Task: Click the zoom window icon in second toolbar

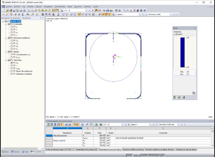Action: point(46,14)
